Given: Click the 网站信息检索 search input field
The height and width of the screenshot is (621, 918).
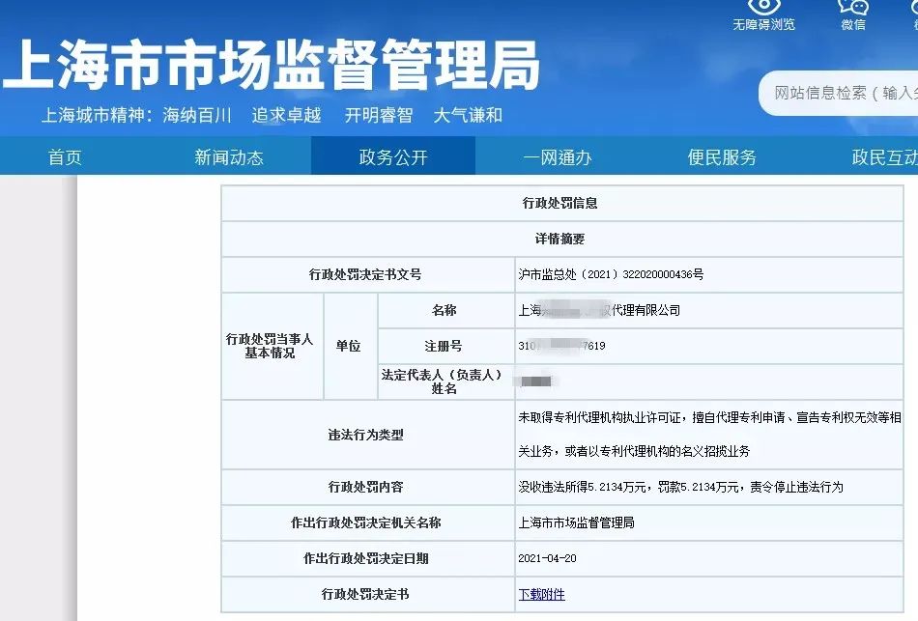Looking at the screenshot, I should click(839, 93).
